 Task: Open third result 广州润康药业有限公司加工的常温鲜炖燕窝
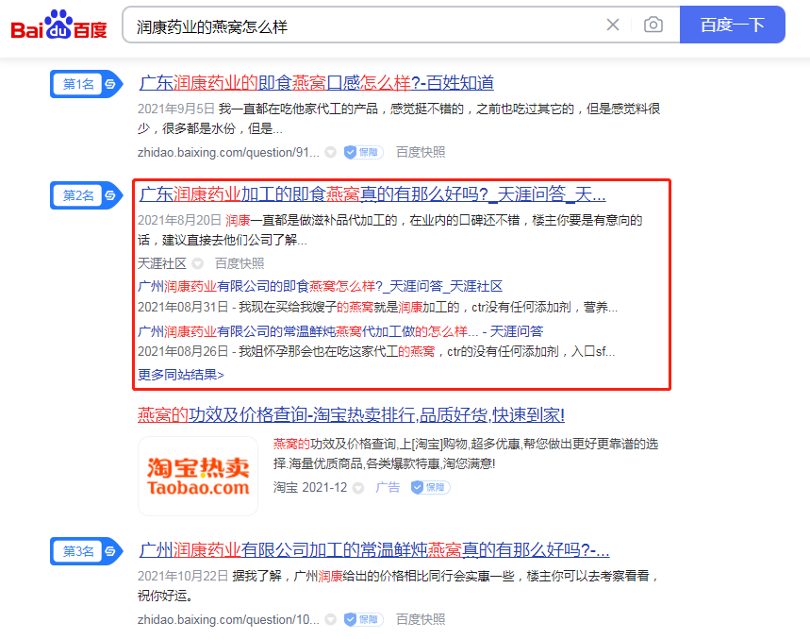coord(374,549)
